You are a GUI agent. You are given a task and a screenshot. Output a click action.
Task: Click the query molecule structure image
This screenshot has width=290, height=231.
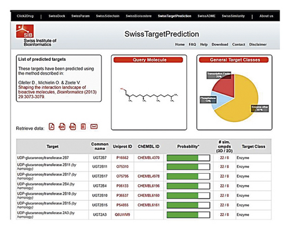[x=149, y=95]
